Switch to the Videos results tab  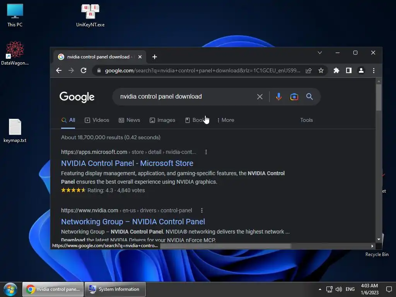click(97, 120)
